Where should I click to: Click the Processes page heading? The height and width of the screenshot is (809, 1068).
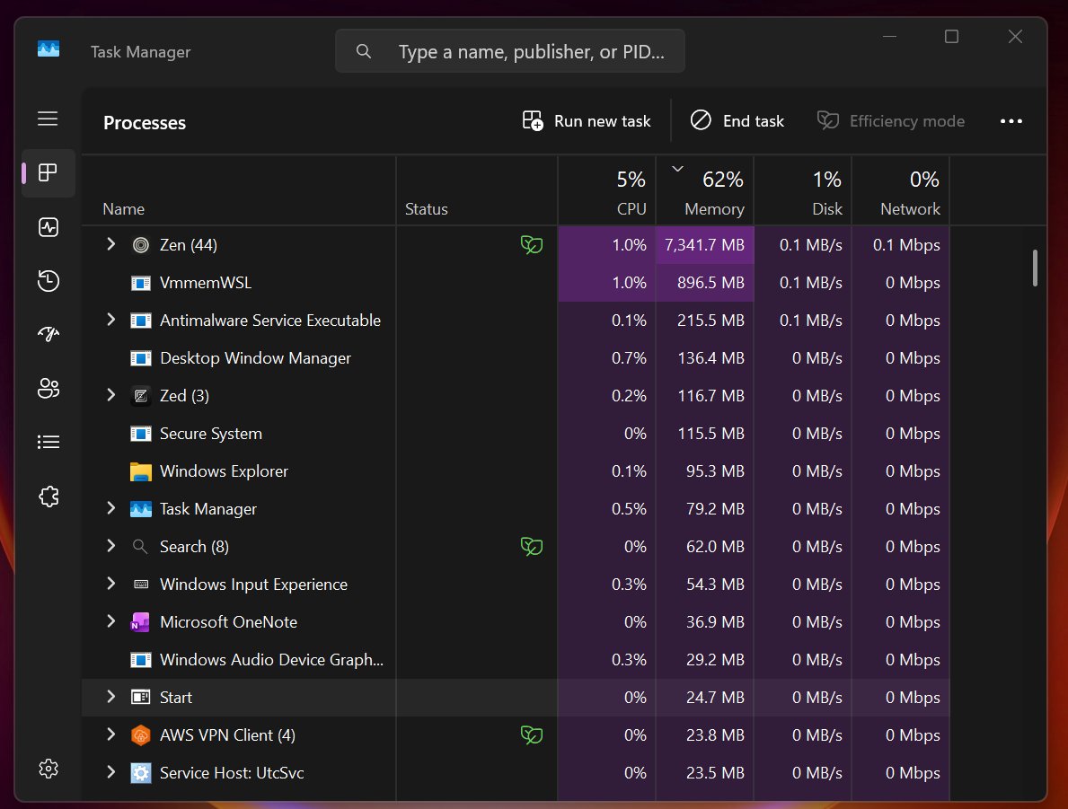(x=145, y=123)
